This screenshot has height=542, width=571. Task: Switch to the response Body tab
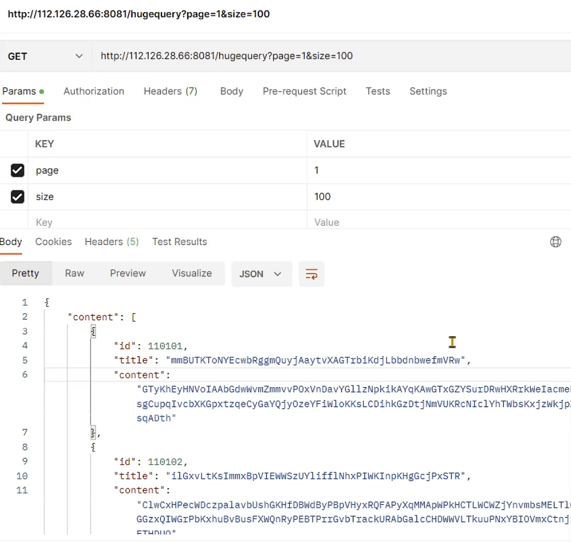[11, 242]
